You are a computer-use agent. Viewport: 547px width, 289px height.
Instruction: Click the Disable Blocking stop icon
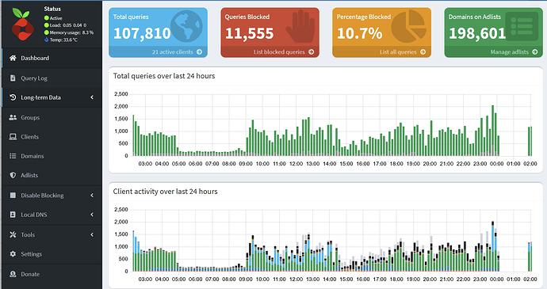[13, 196]
